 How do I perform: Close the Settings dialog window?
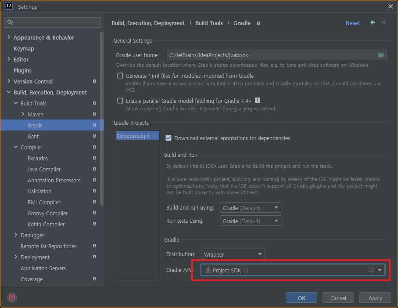pyautogui.click(x=391, y=6)
